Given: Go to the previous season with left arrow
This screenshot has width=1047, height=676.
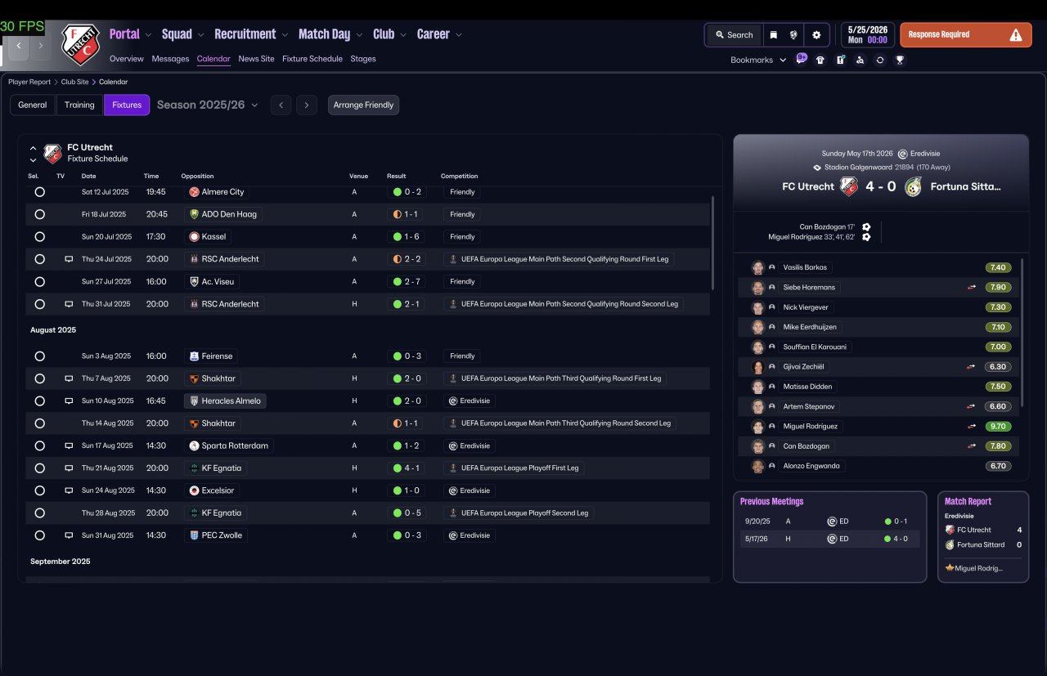Looking at the screenshot, I should tap(281, 105).
